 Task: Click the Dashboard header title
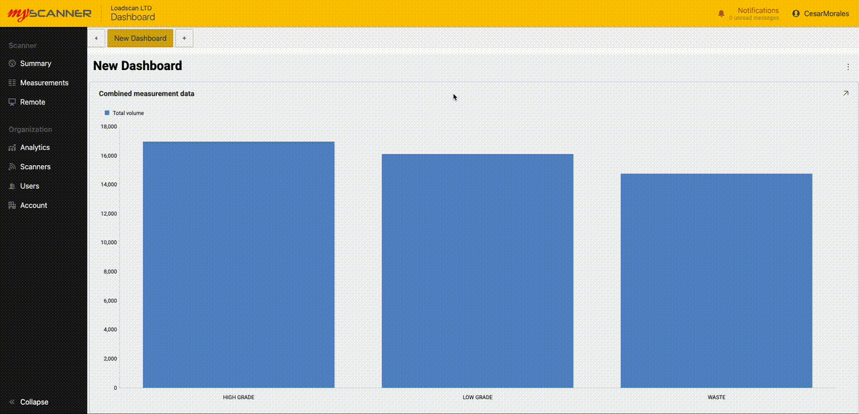pyautogui.click(x=132, y=17)
